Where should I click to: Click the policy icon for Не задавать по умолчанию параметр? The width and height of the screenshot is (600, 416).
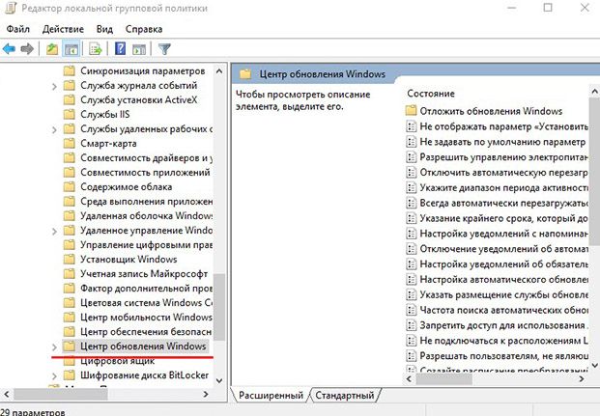[x=411, y=142]
